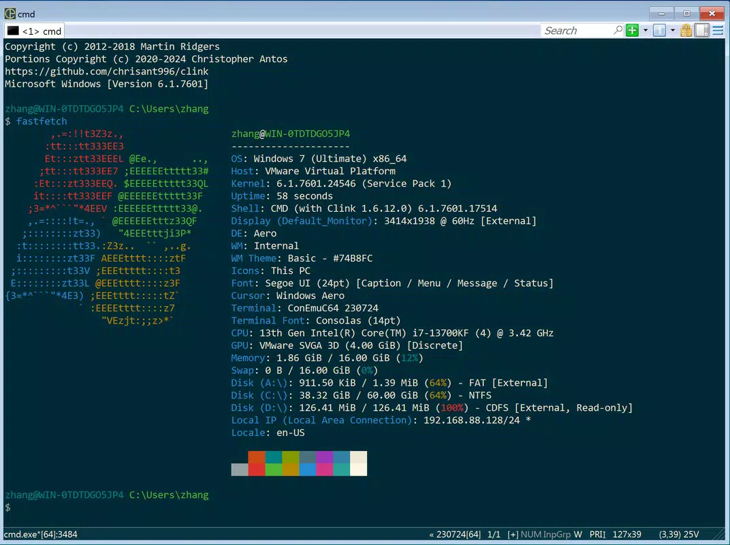730x545 pixels.
Task: Click the gray bottom-row color block
Action: [240, 469]
